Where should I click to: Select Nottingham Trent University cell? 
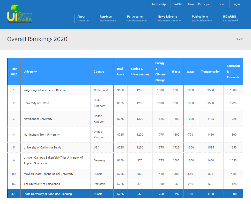(x=56, y=135)
